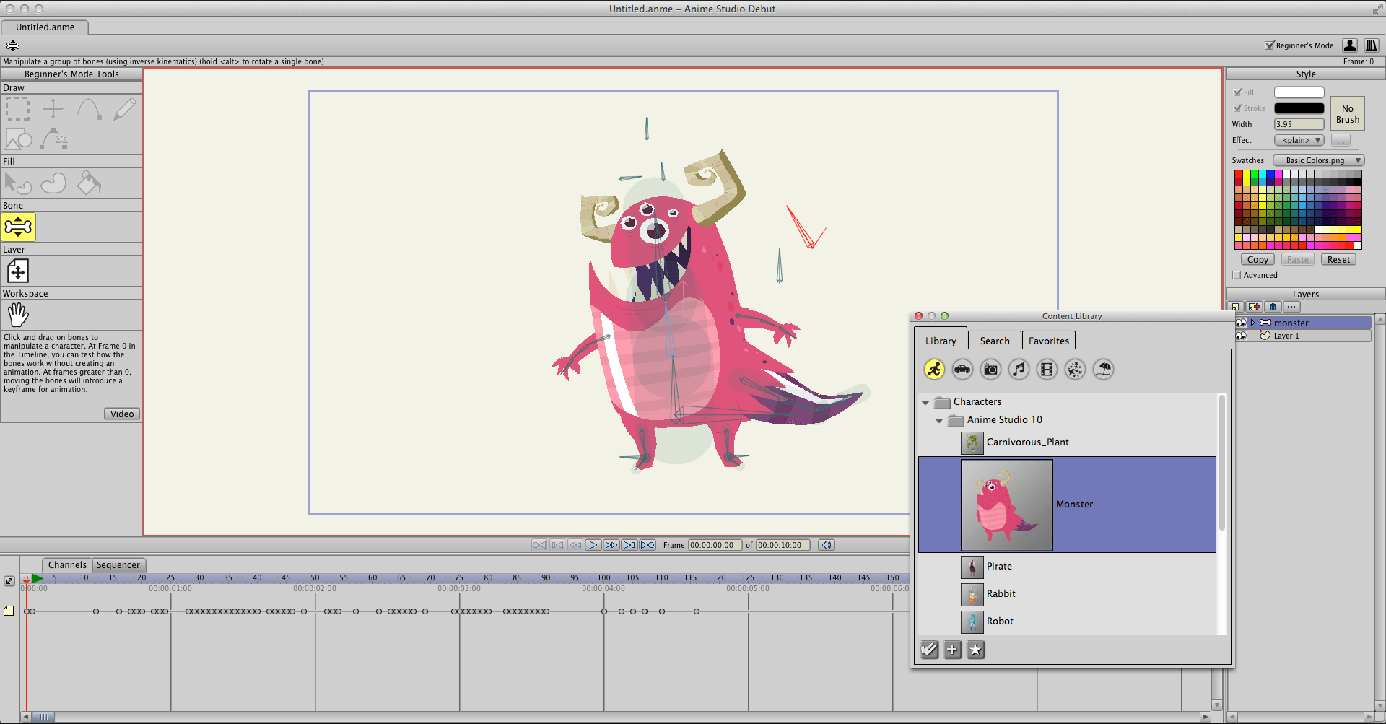1386x724 pixels.
Task: Select the Transform Layer tool
Action: pos(18,271)
